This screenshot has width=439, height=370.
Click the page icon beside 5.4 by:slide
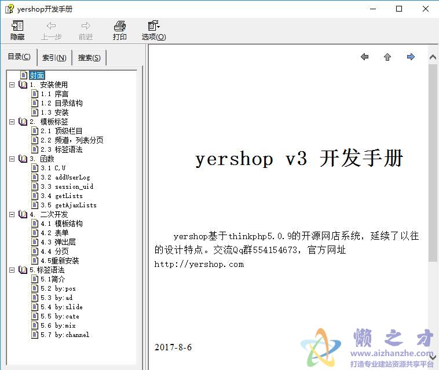point(35,307)
